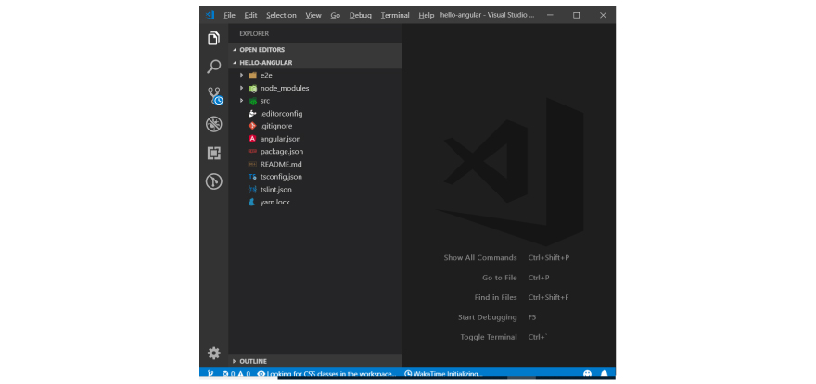Open the Terminal menu
Screen dimensions: 816x384
tap(395, 15)
